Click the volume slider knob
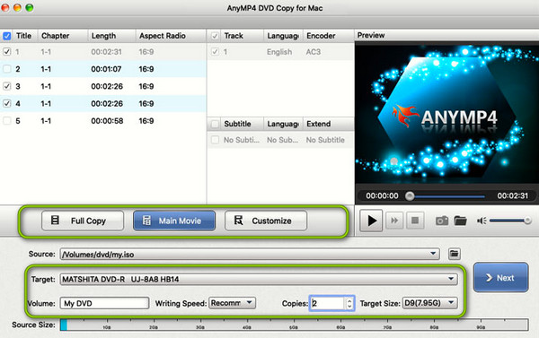This screenshot has height=338, width=539. pos(527,221)
